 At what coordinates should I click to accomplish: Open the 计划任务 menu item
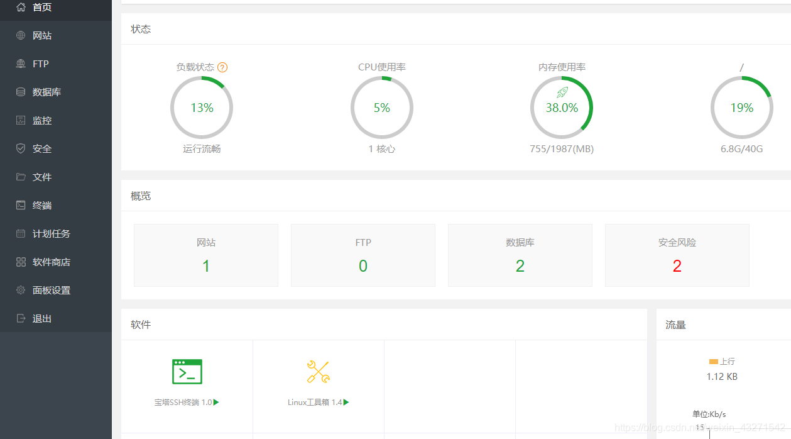tap(56, 234)
